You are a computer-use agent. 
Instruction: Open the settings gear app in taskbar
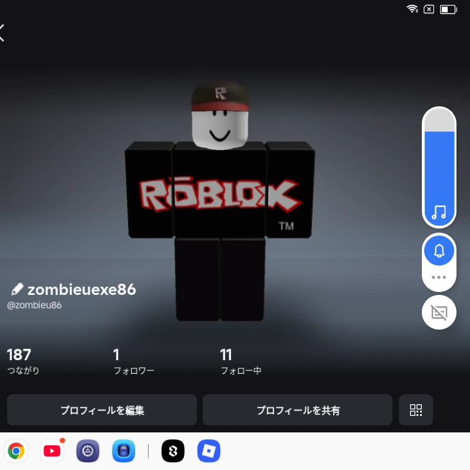pyautogui.click(x=88, y=451)
